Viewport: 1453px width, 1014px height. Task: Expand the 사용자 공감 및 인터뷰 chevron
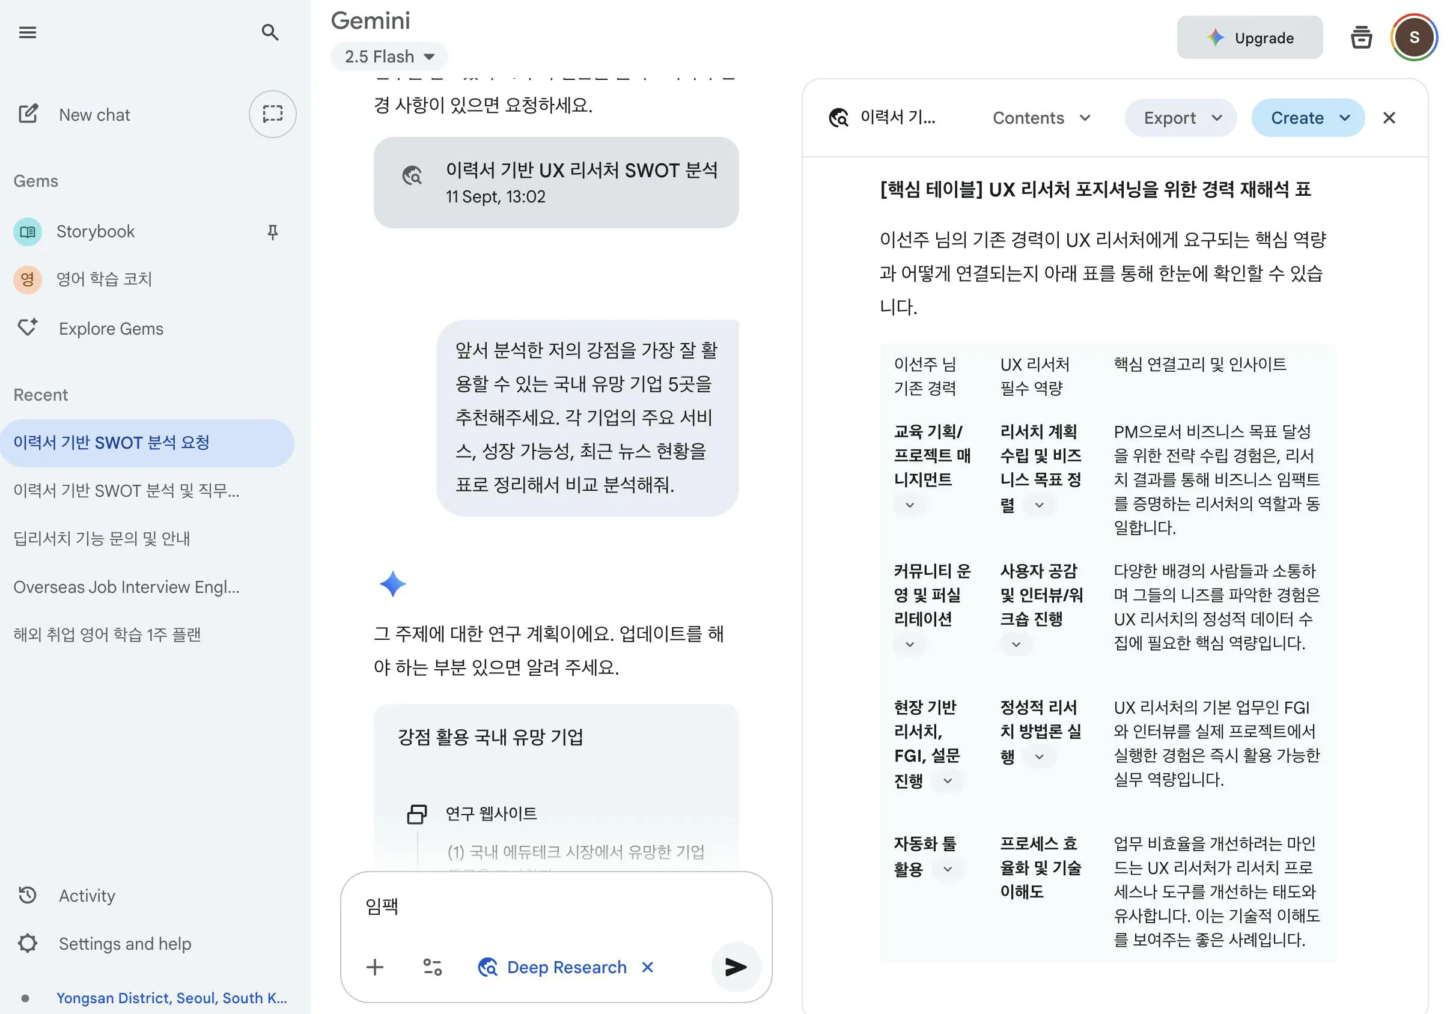1016,644
